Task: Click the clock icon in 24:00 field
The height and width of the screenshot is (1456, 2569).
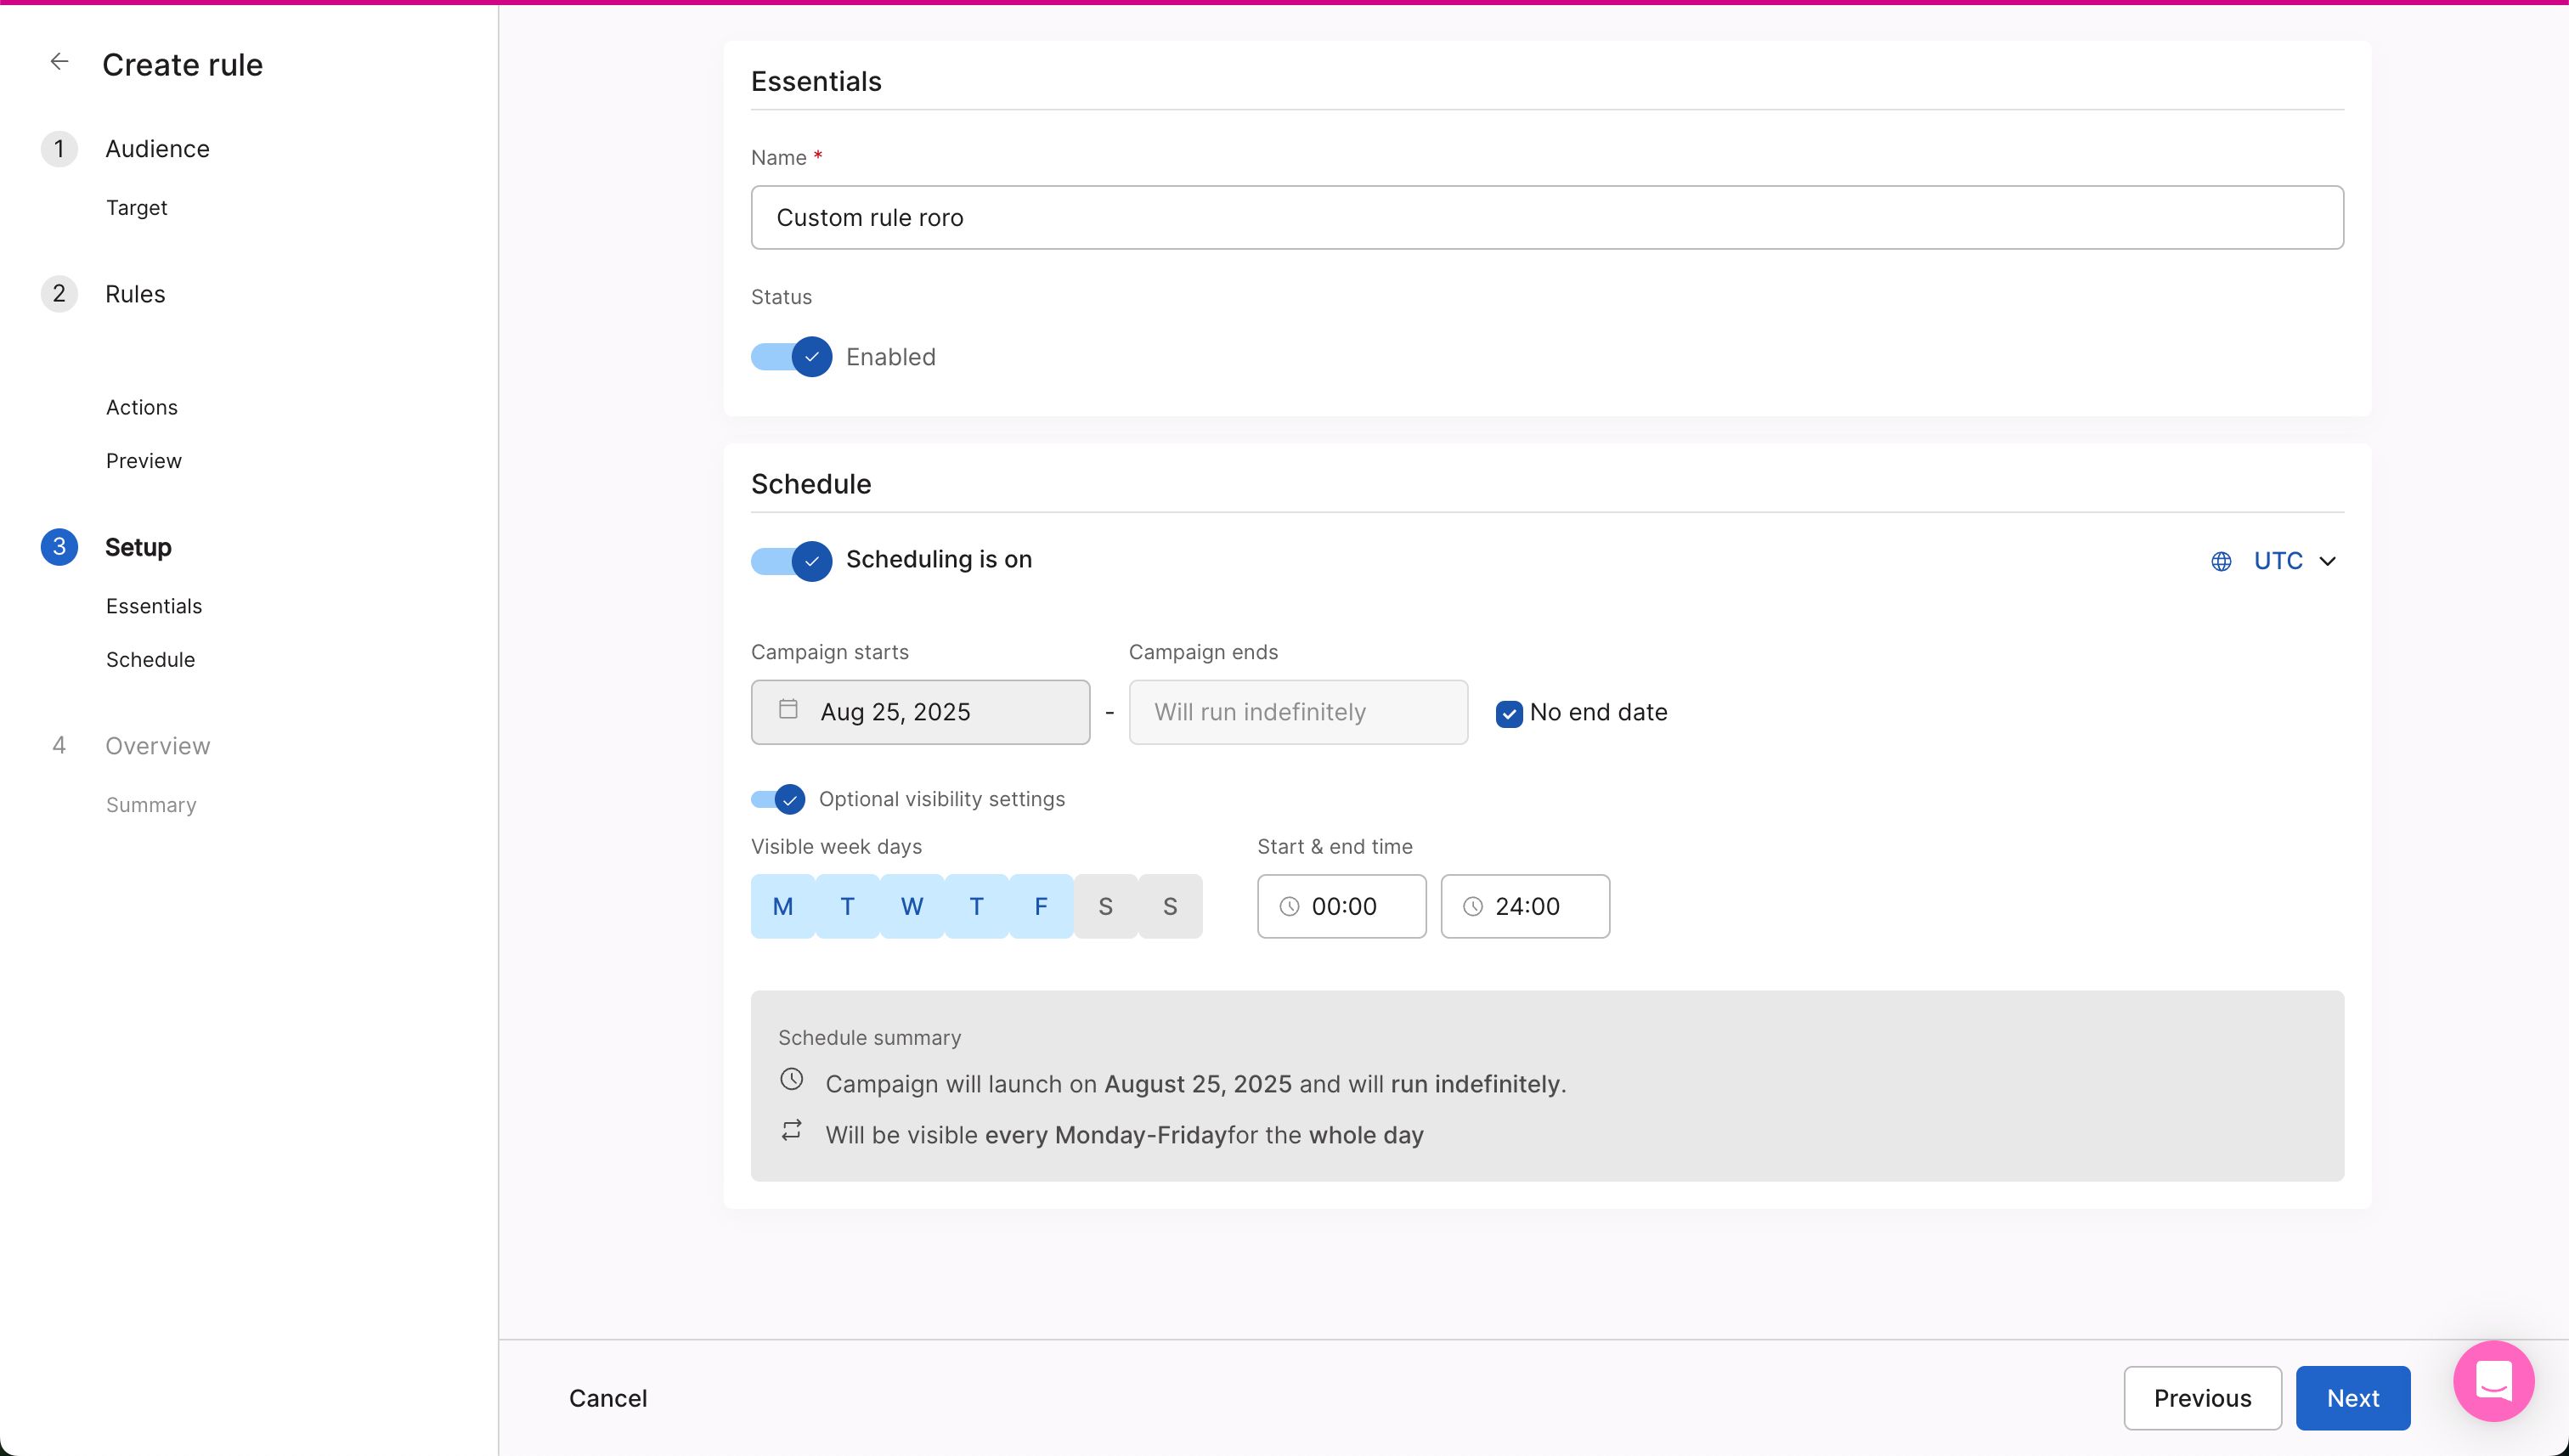Action: (1473, 906)
